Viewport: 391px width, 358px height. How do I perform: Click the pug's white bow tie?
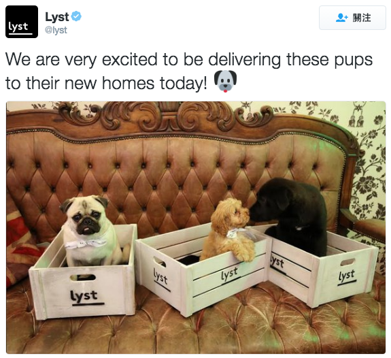tap(86, 244)
